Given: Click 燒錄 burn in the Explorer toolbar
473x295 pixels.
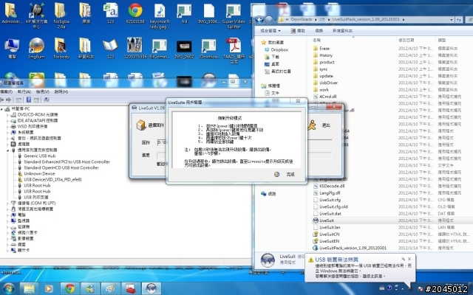Looking at the screenshot, I should (319, 31).
